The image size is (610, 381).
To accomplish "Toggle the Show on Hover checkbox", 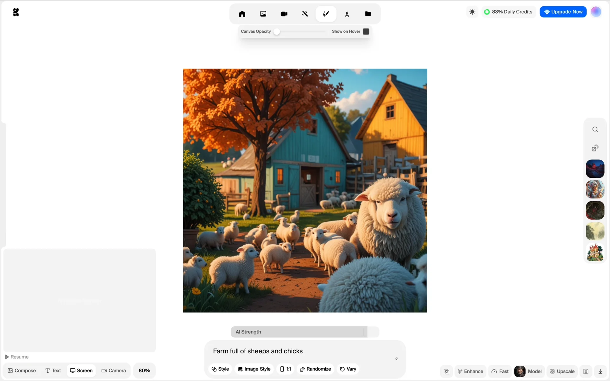I will (366, 31).
